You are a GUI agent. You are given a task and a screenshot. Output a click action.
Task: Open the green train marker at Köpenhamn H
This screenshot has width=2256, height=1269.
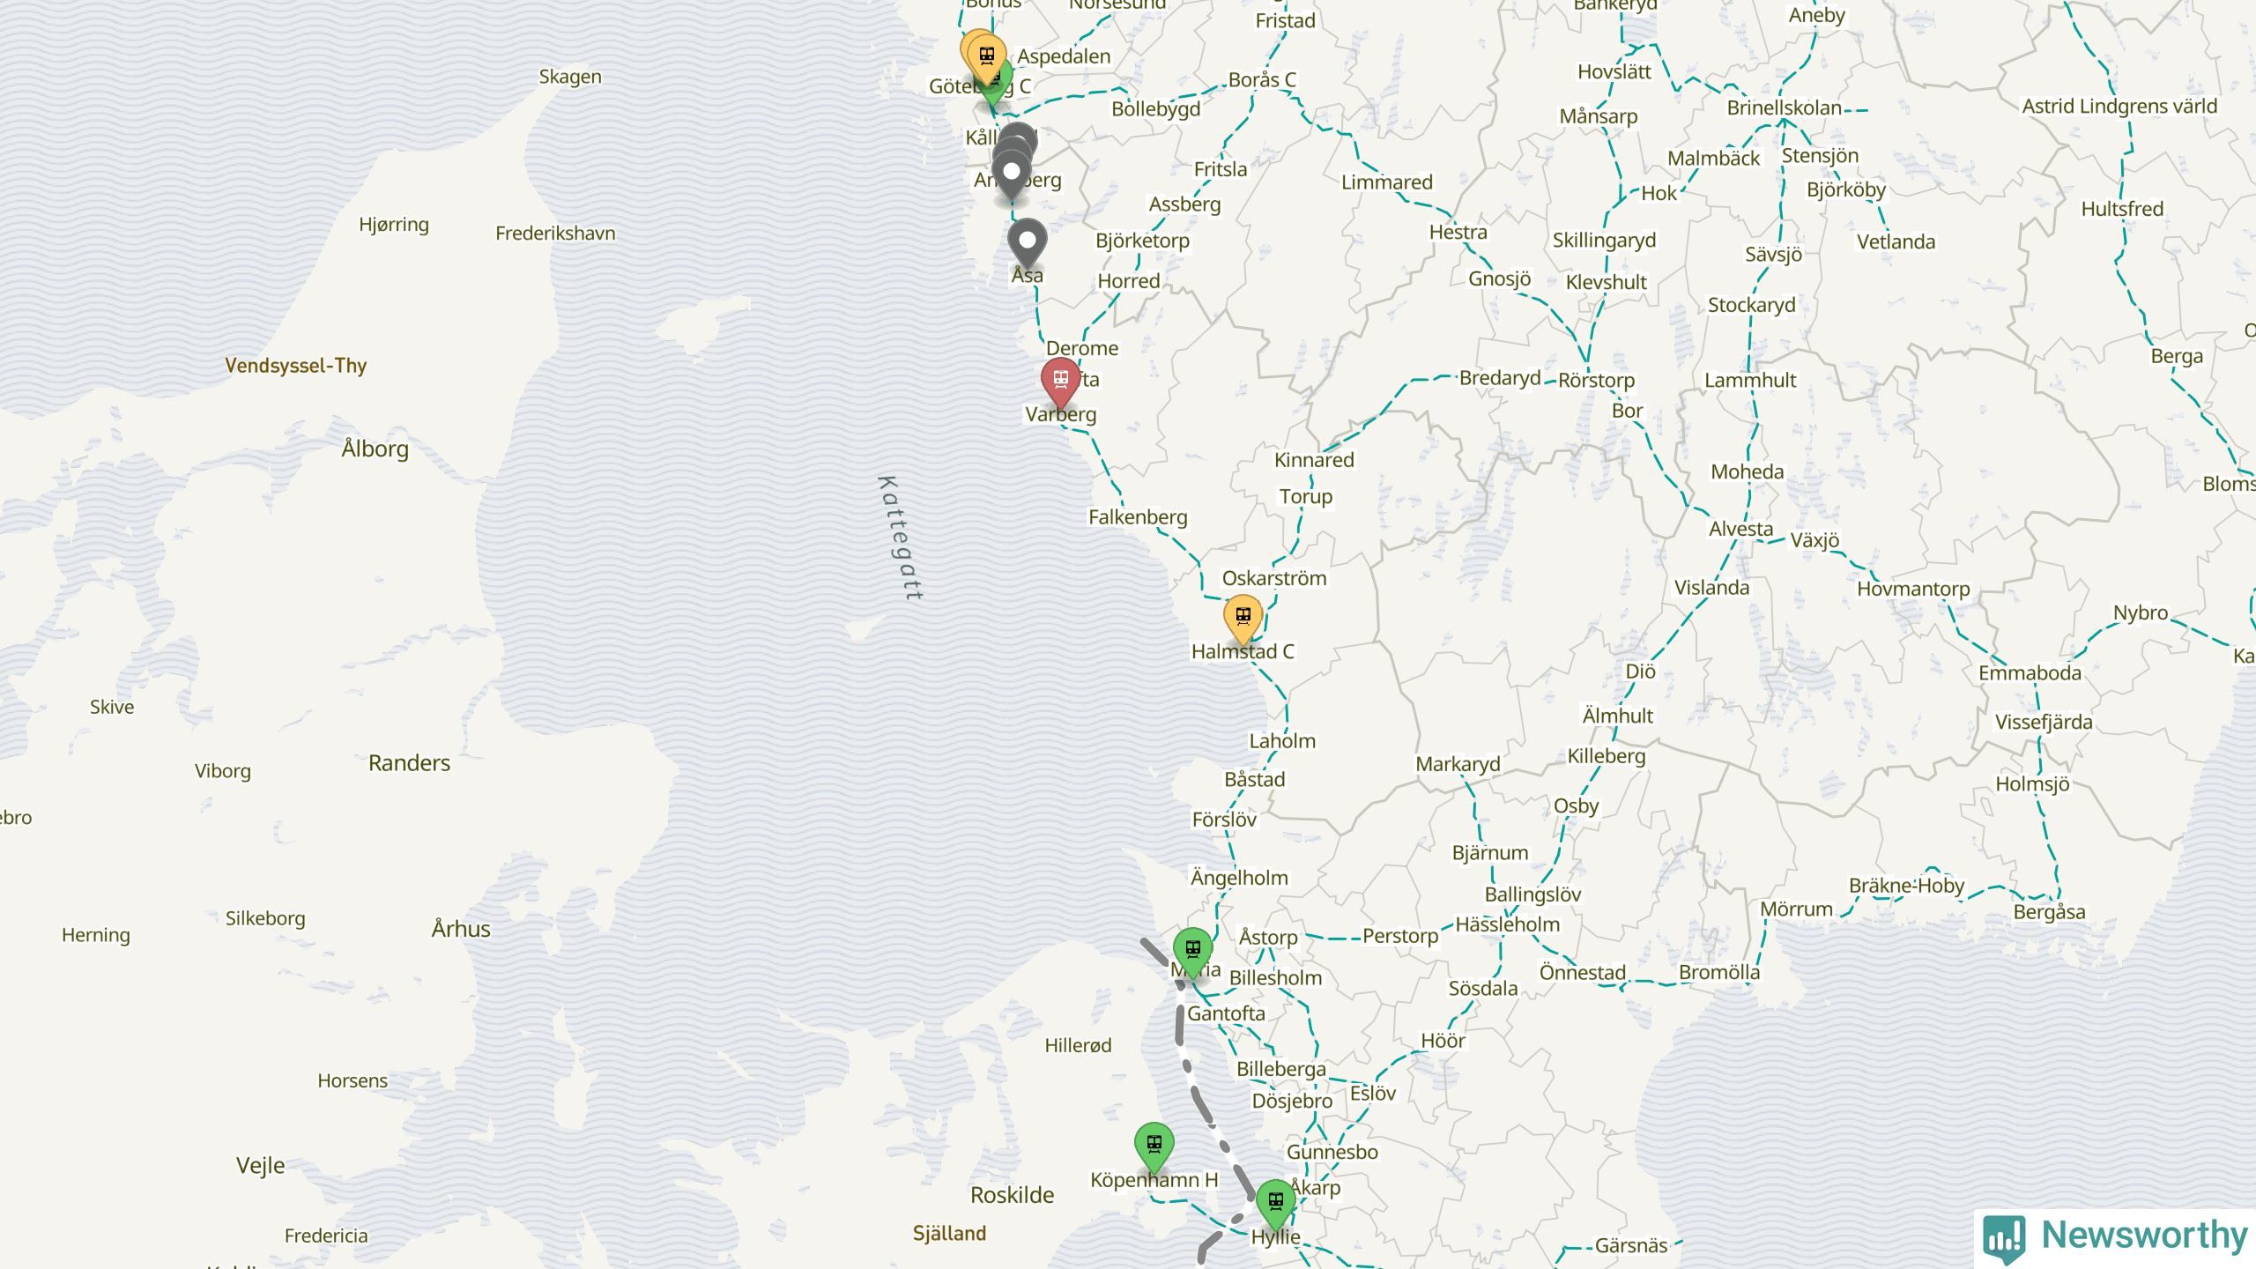[1154, 1147]
